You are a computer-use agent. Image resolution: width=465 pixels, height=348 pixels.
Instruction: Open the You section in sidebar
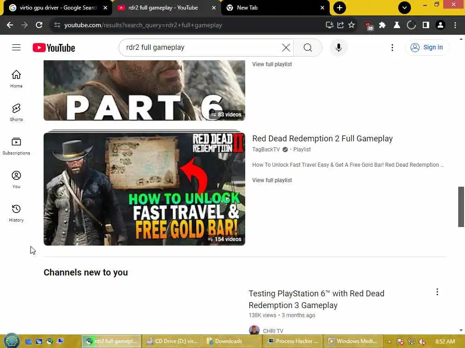16,179
